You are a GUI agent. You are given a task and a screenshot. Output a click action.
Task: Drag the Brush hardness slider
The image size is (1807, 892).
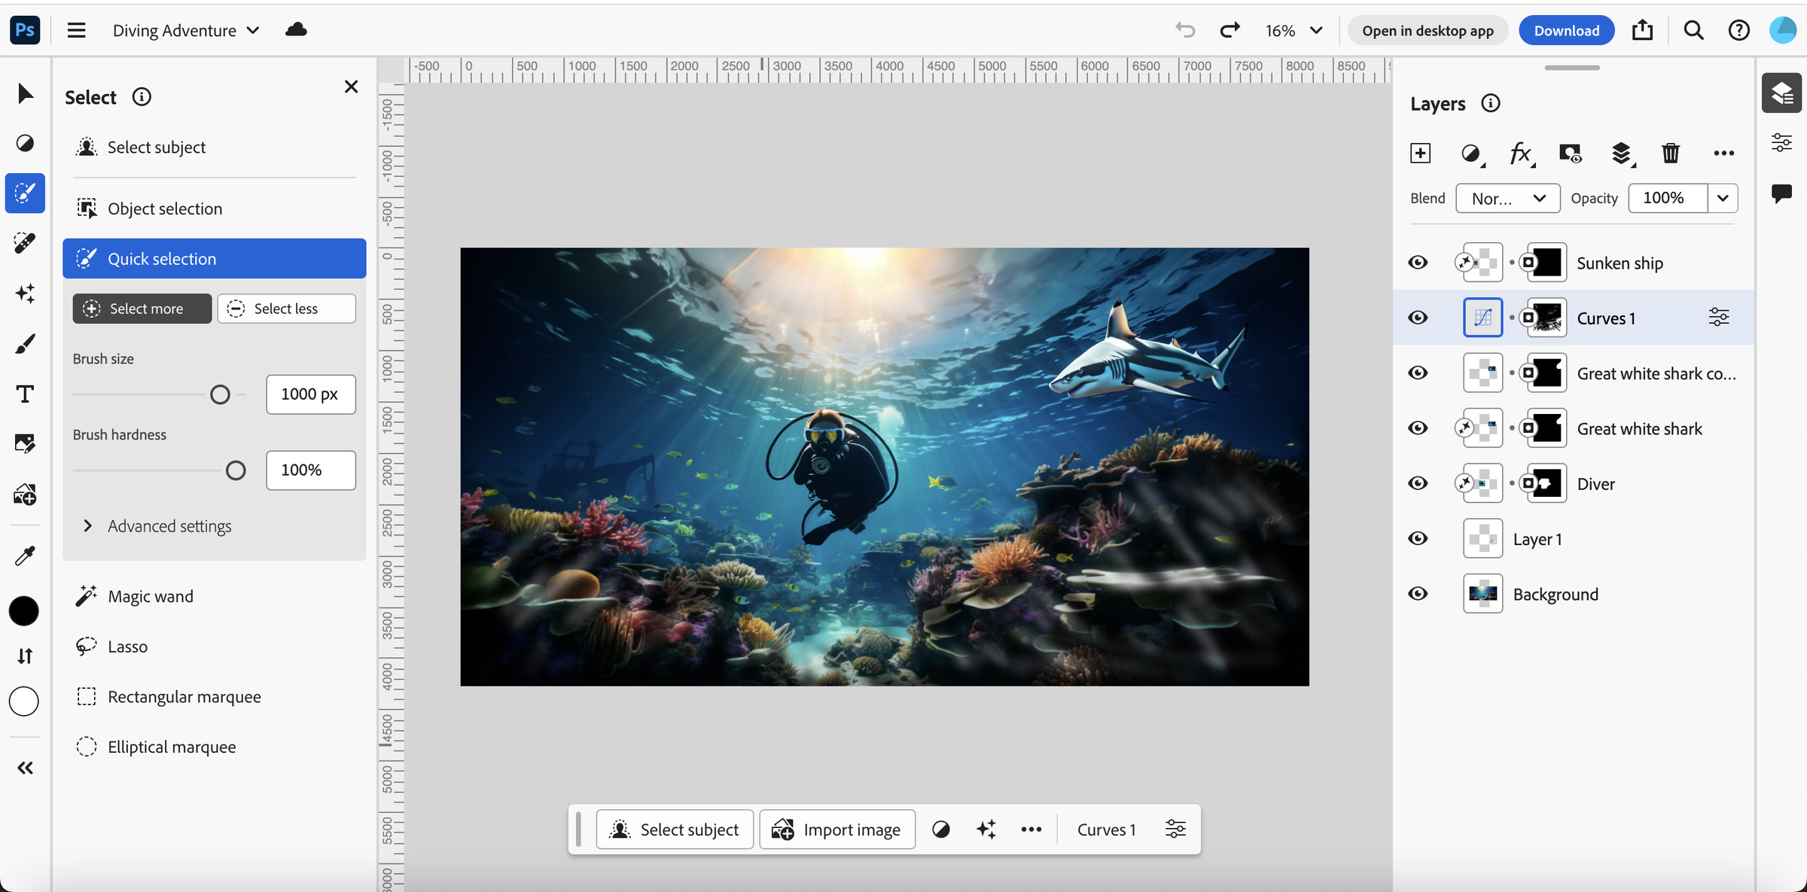[236, 470]
